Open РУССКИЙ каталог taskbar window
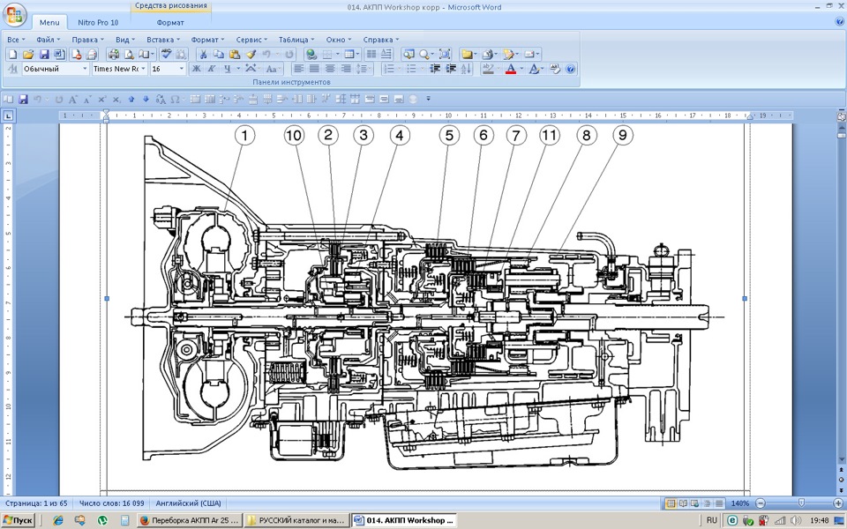 tap(296, 521)
